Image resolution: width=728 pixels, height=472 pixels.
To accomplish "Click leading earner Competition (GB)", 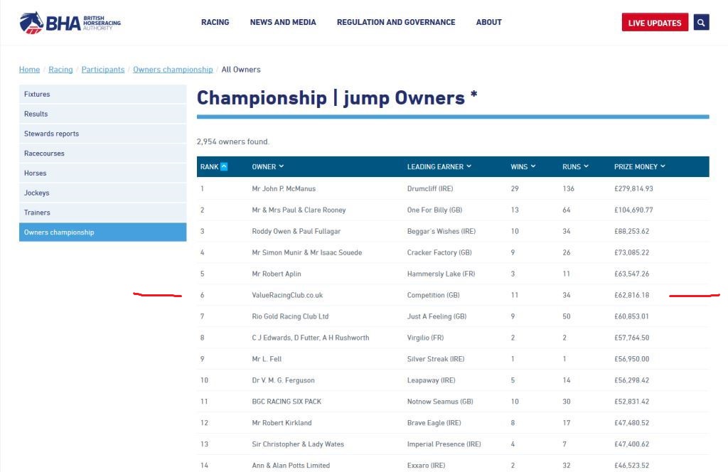I will (433, 295).
